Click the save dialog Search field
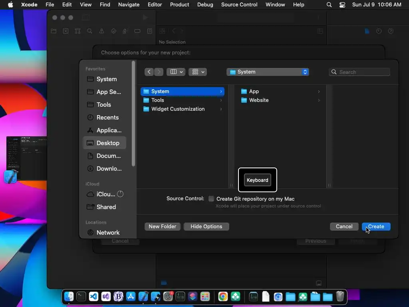 click(359, 72)
